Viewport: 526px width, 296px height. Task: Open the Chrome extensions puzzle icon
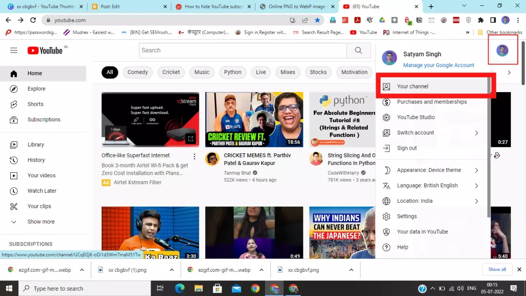481,20
